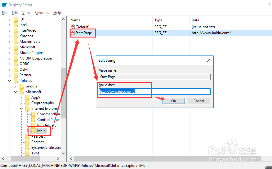Click the CommandBar folder icon

pos(33,114)
